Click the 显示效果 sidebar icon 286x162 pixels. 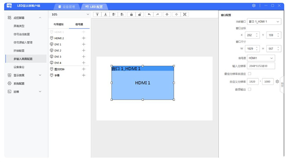10,75
